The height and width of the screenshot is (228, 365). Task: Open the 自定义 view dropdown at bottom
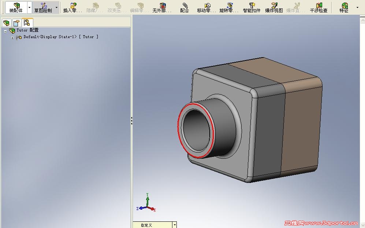click(x=175, y=225)
